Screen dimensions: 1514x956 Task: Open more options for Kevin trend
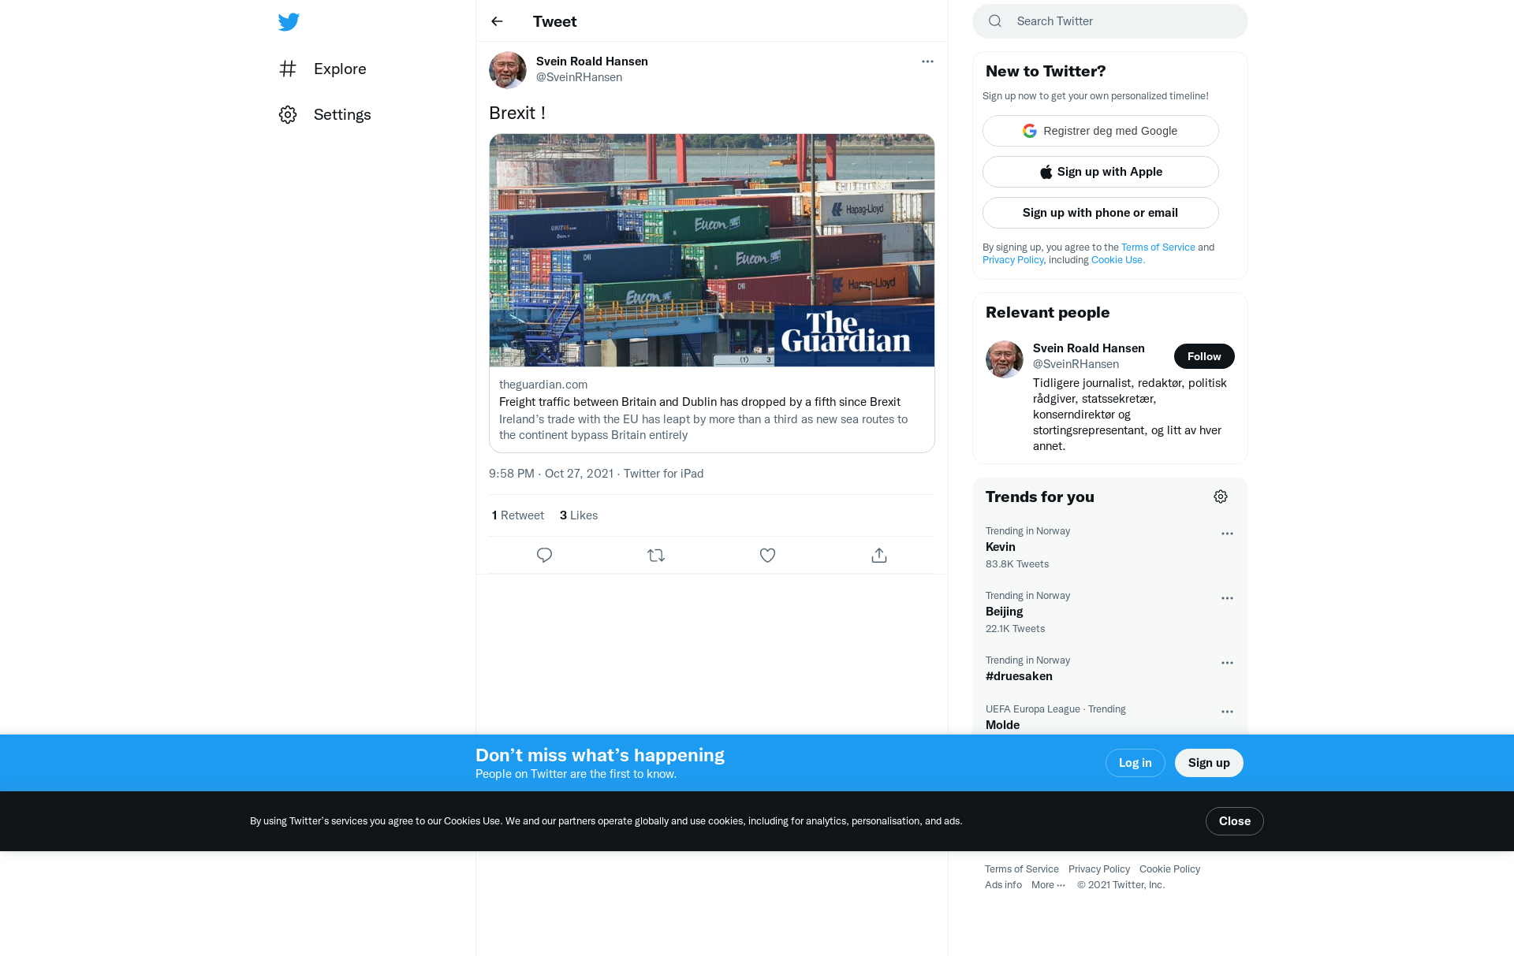point(1227,534)
